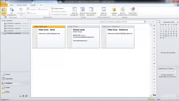Click the 100% zoom level

tap(159, 100)
